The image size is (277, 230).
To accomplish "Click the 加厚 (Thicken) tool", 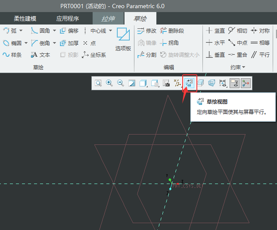I will click(69, 43).
